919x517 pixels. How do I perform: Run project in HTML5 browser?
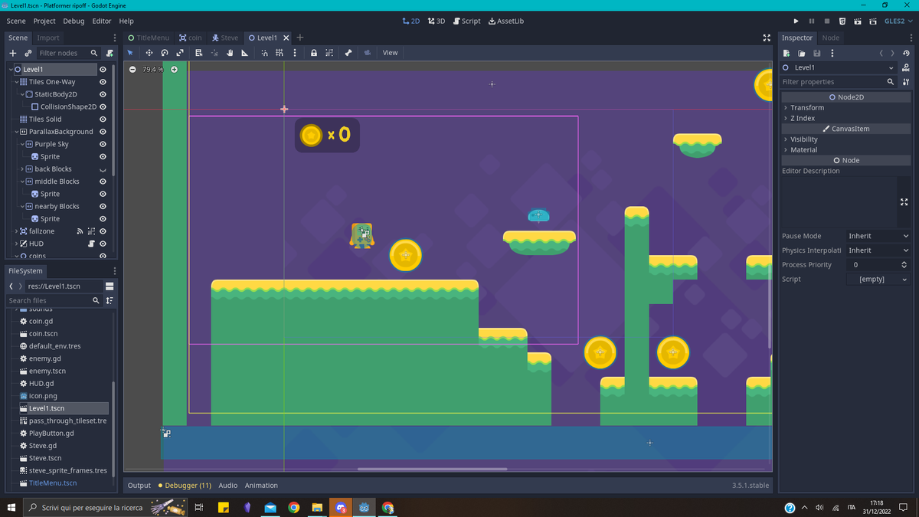click(842, 21)
